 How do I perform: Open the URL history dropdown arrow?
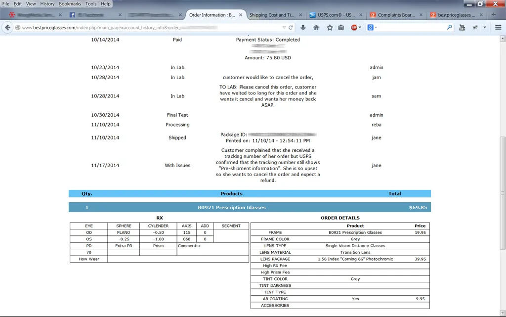pos(283,28)
